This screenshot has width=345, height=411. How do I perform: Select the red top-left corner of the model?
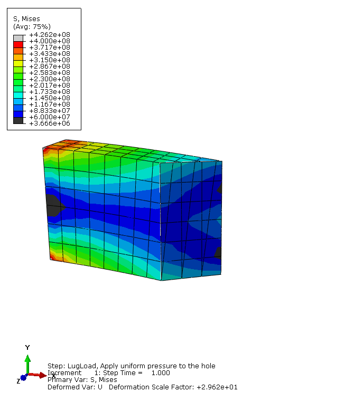click(46, 150)
